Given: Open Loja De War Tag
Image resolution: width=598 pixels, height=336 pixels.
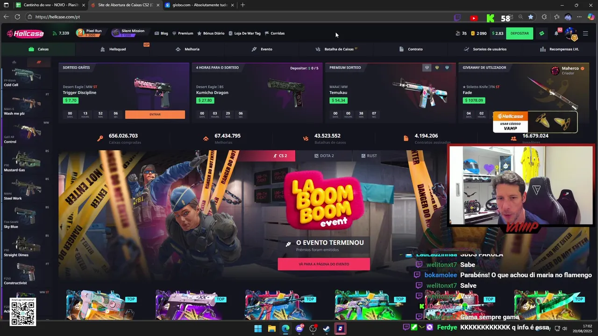Looking at the screenshot, I should click(244, 33).
